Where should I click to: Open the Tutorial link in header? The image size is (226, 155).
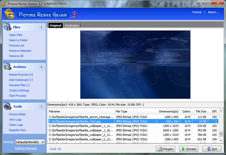click(x=197, y=12)
